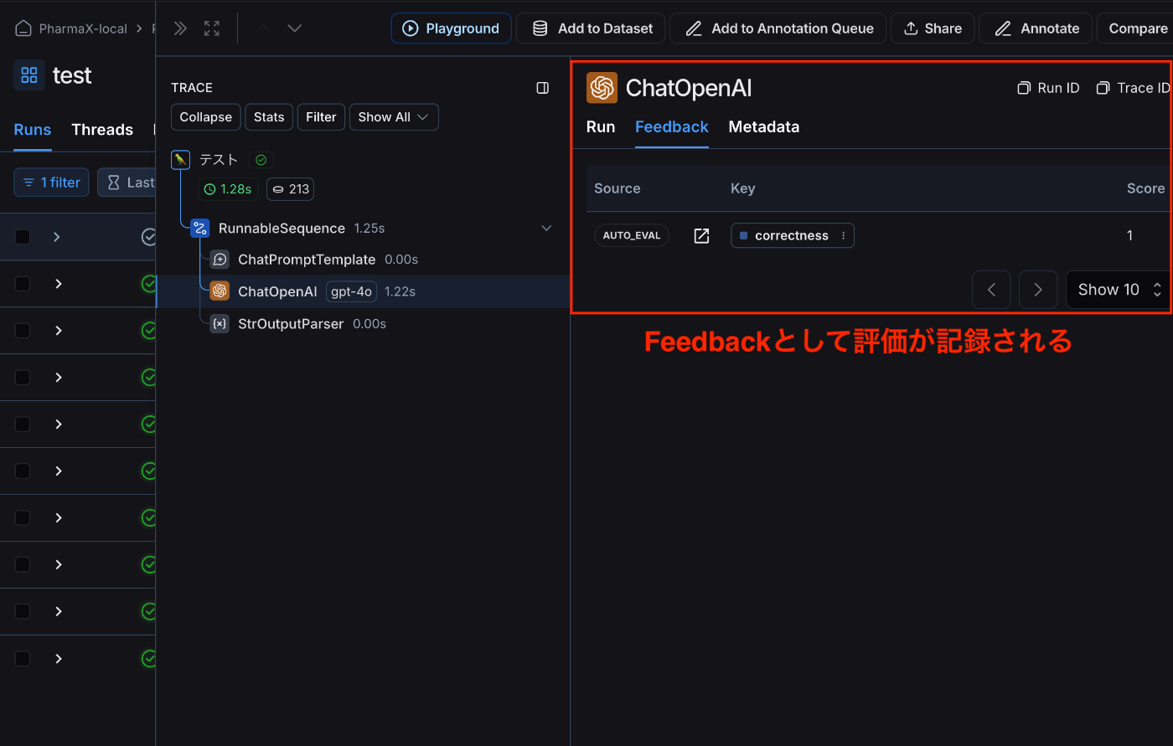Click the ChatPromptTemplate prompt icon

(220, 260)
